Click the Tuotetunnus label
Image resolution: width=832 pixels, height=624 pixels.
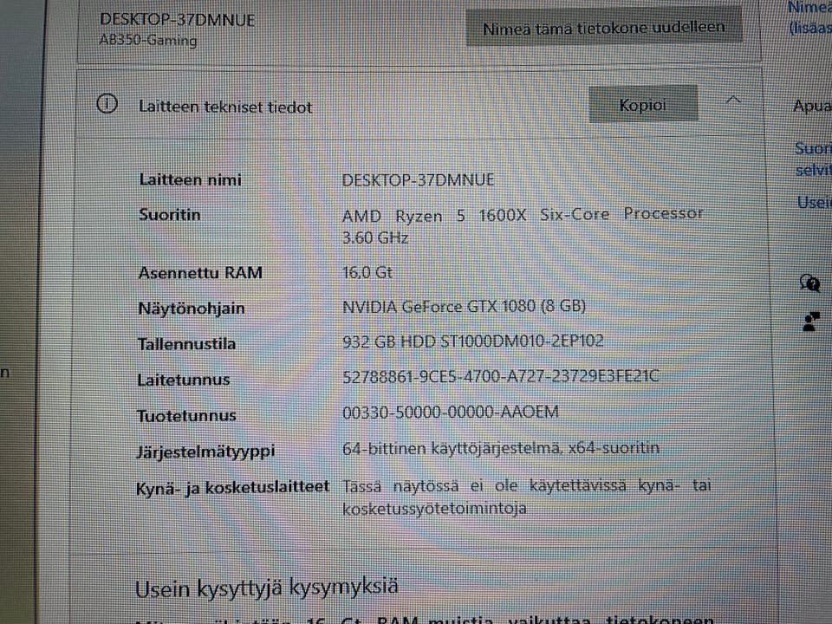(187, 415)
